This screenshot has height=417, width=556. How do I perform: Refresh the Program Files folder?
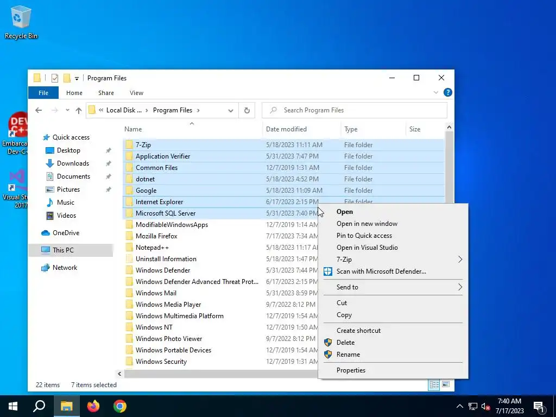coord(247,110)
